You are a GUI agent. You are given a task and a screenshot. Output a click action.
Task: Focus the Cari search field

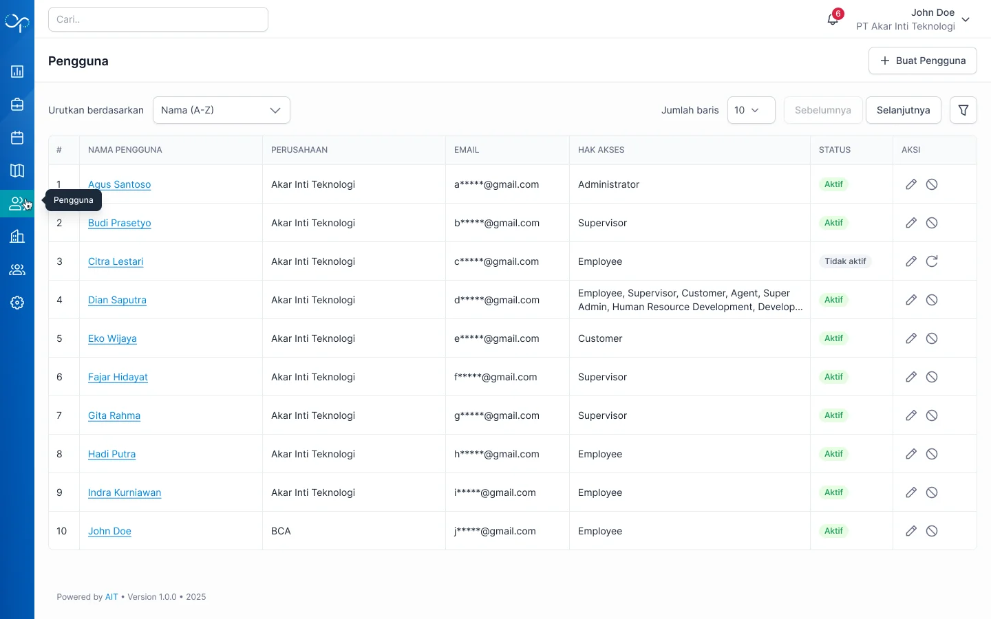(x=158, y=19)
